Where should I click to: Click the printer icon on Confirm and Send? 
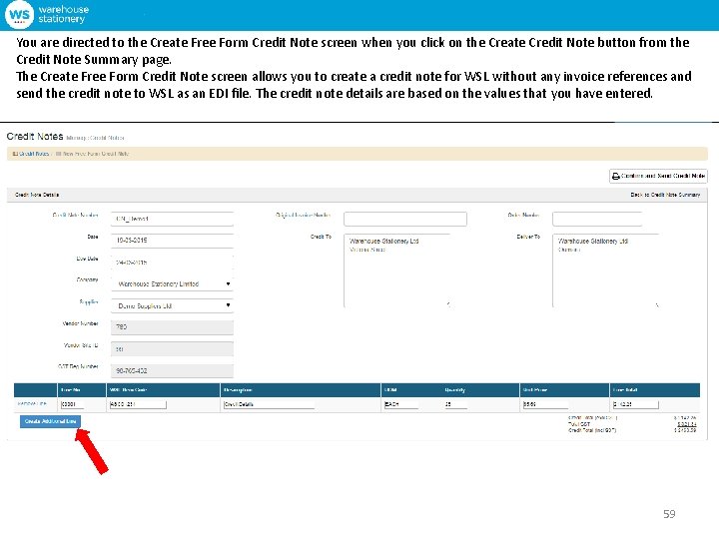pos(616,176)
